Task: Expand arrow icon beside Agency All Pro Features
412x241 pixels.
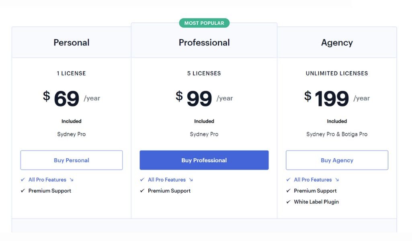Action: pos(337,180)
